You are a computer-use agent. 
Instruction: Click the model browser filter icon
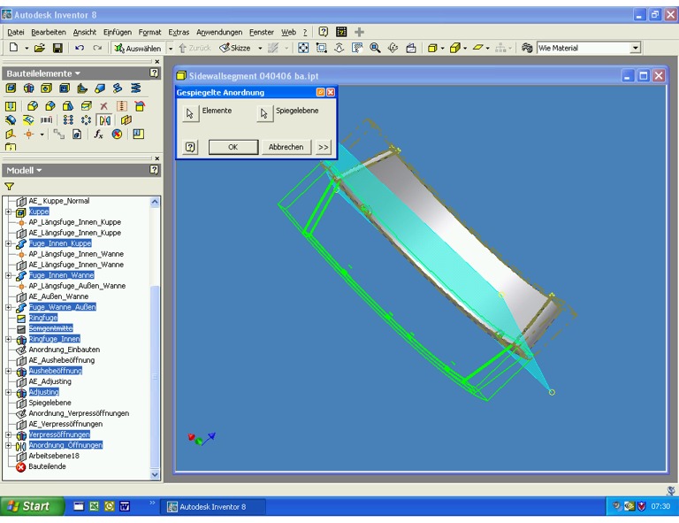10,187
